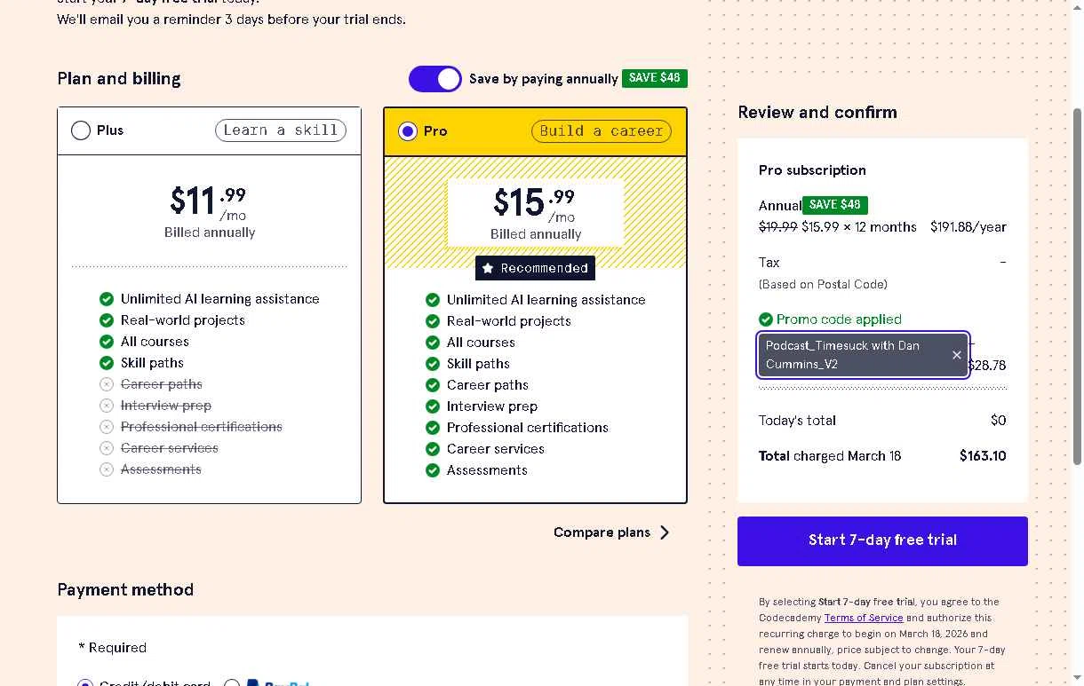This screenshot has height=686, width=1084.
Task: Click Pro plan's Professional certifications checkmark icon
Action: click(433, 428)
